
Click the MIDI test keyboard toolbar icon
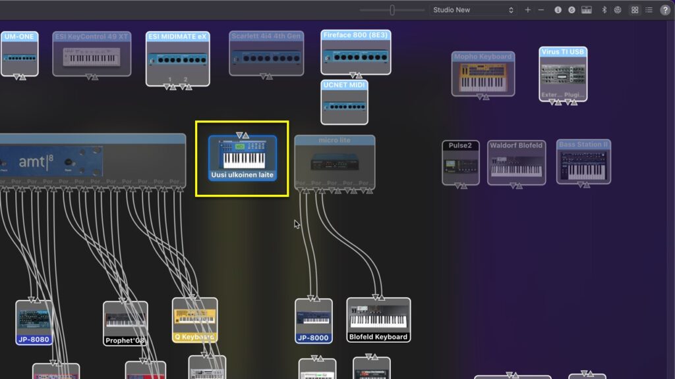tap(587, 10)
